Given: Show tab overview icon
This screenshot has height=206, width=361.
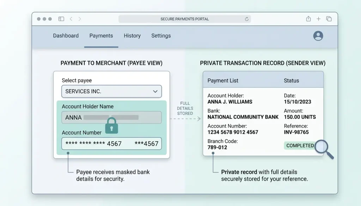Looking at the screenshot, I should 329,19.
